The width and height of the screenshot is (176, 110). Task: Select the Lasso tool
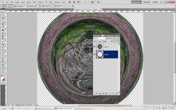pyautogui.click(x=3, y=18)
